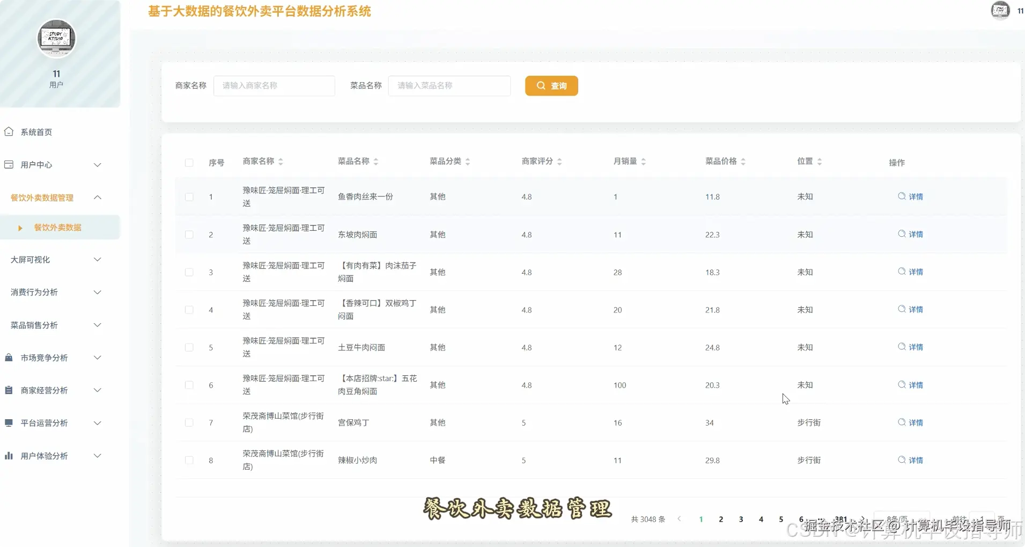Check the checkbox for row 7 宫保鸡丁
The height and width of the screenshot is (547, 1025).
[x=189, y=422]
